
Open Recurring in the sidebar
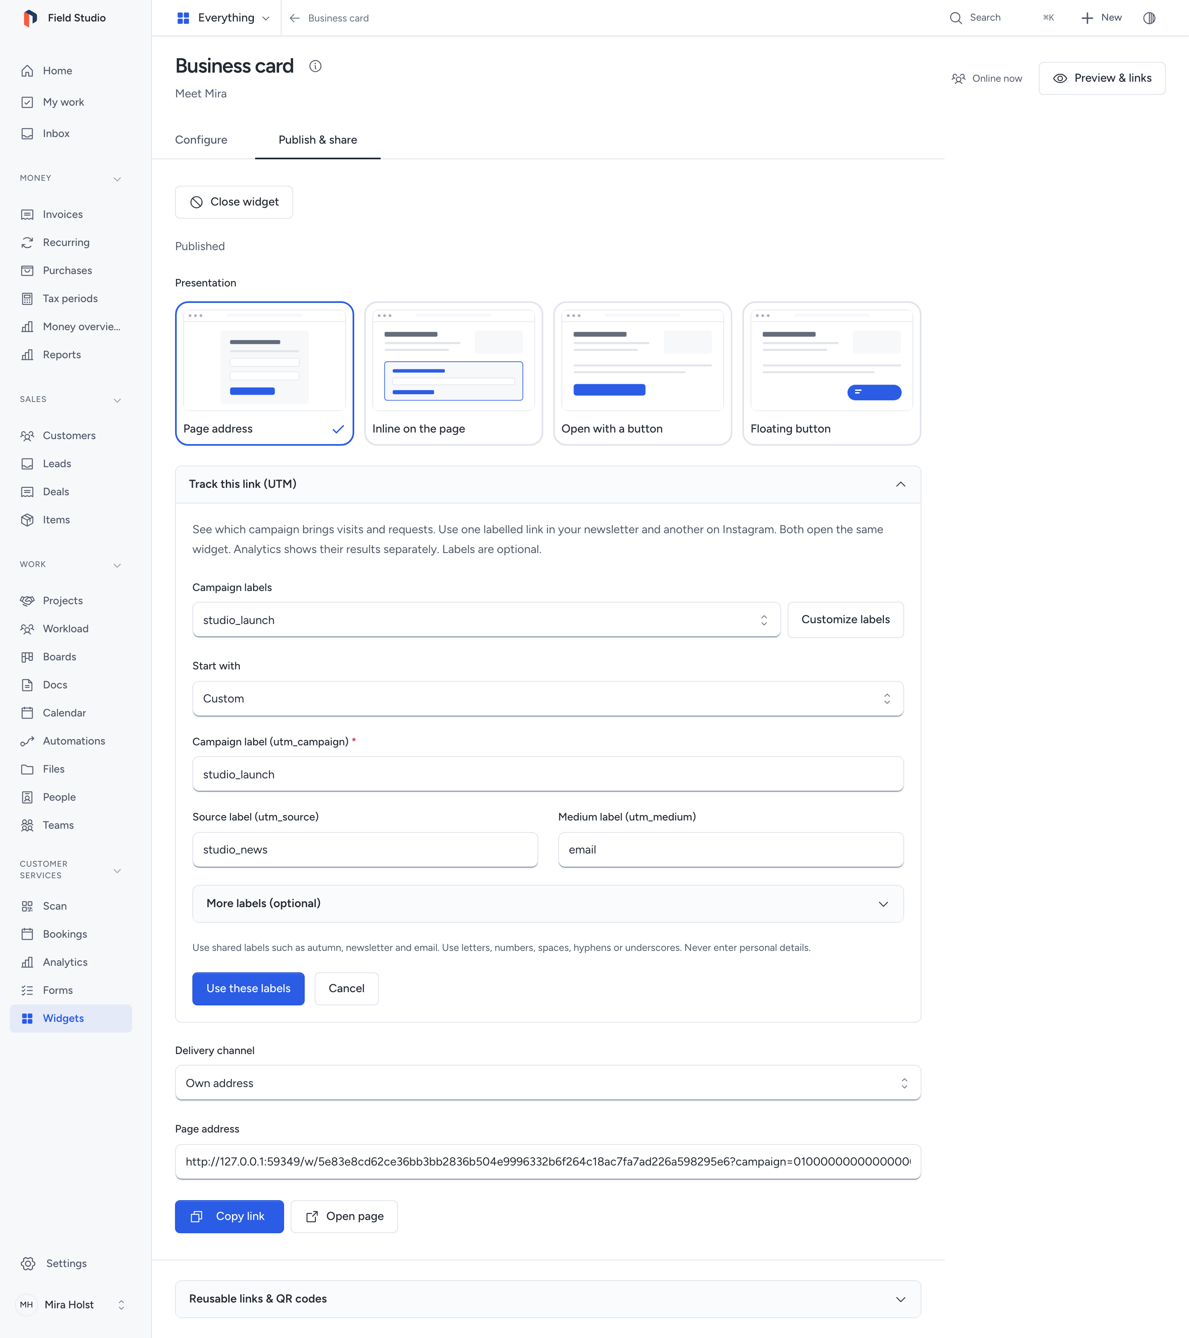coord(71,242)
